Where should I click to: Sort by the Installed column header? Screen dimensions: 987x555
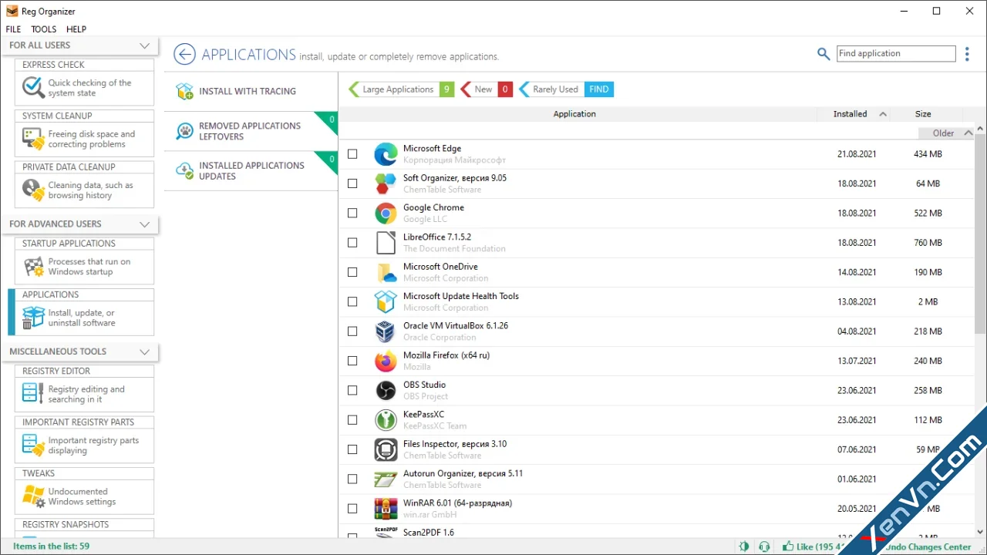click(x=854, y=114)
